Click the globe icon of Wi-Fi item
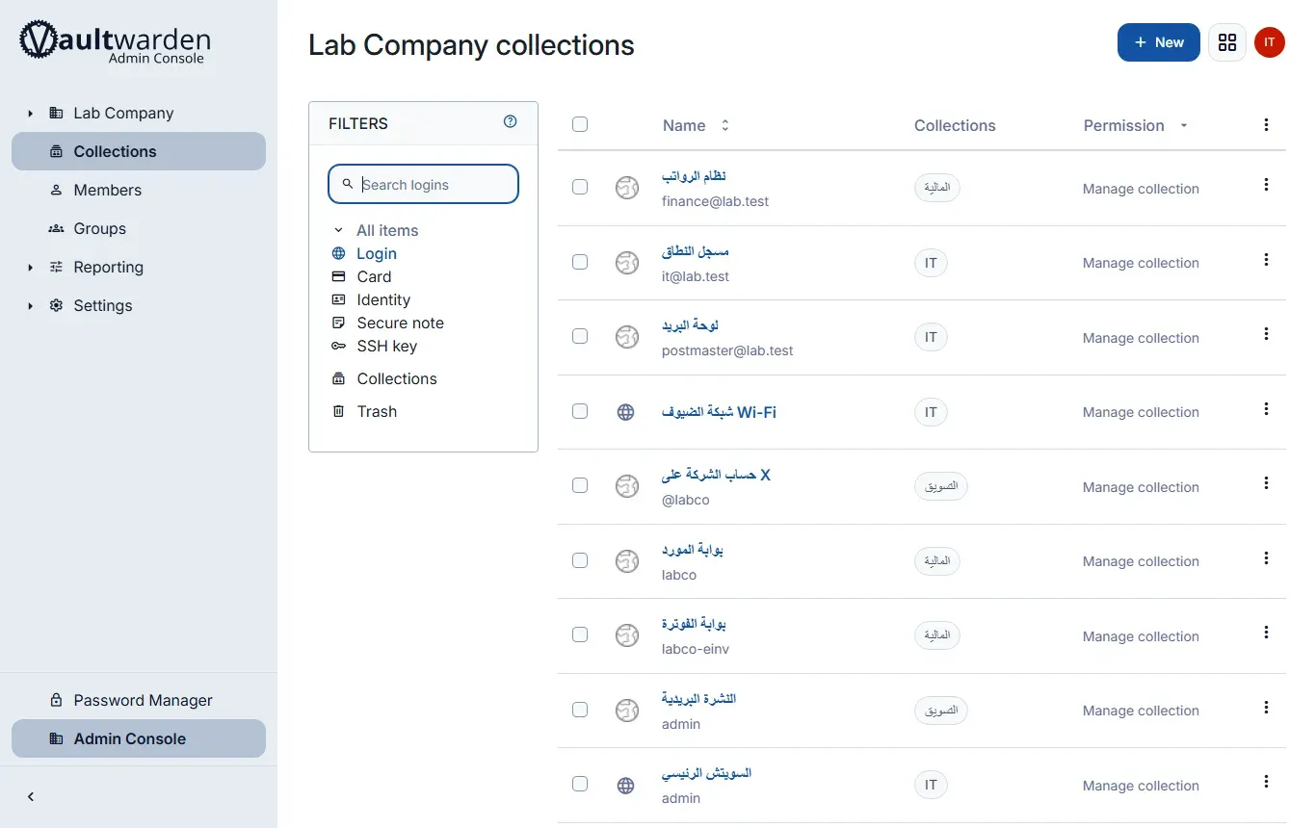The height and width of the screenshot is (828, 1316). coord(626,412)
